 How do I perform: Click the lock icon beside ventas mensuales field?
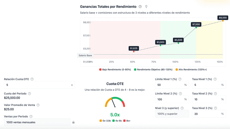(73, 122)
